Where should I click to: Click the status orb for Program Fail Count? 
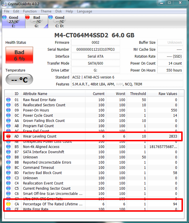(8, 126)
